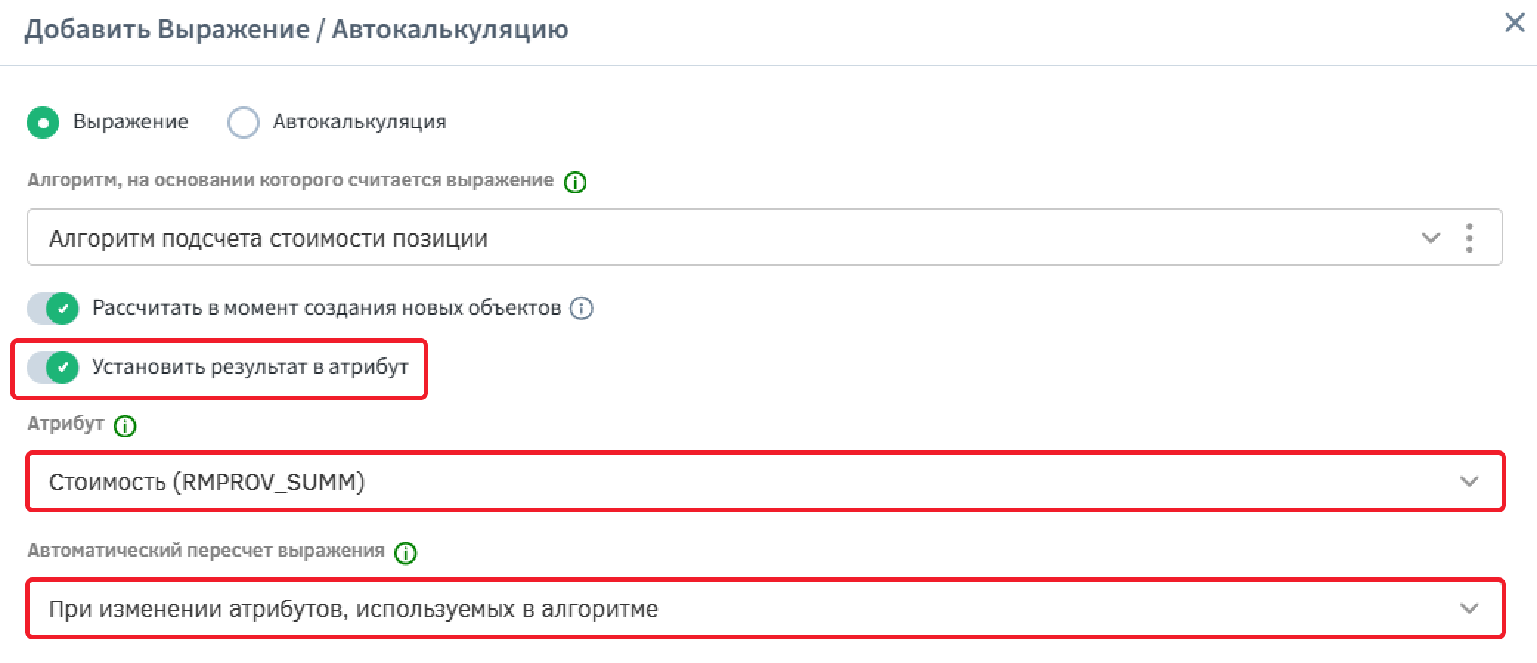Expand the algorithm dropdown chevron
1537x663 pixels.
tap(1431, 238)
